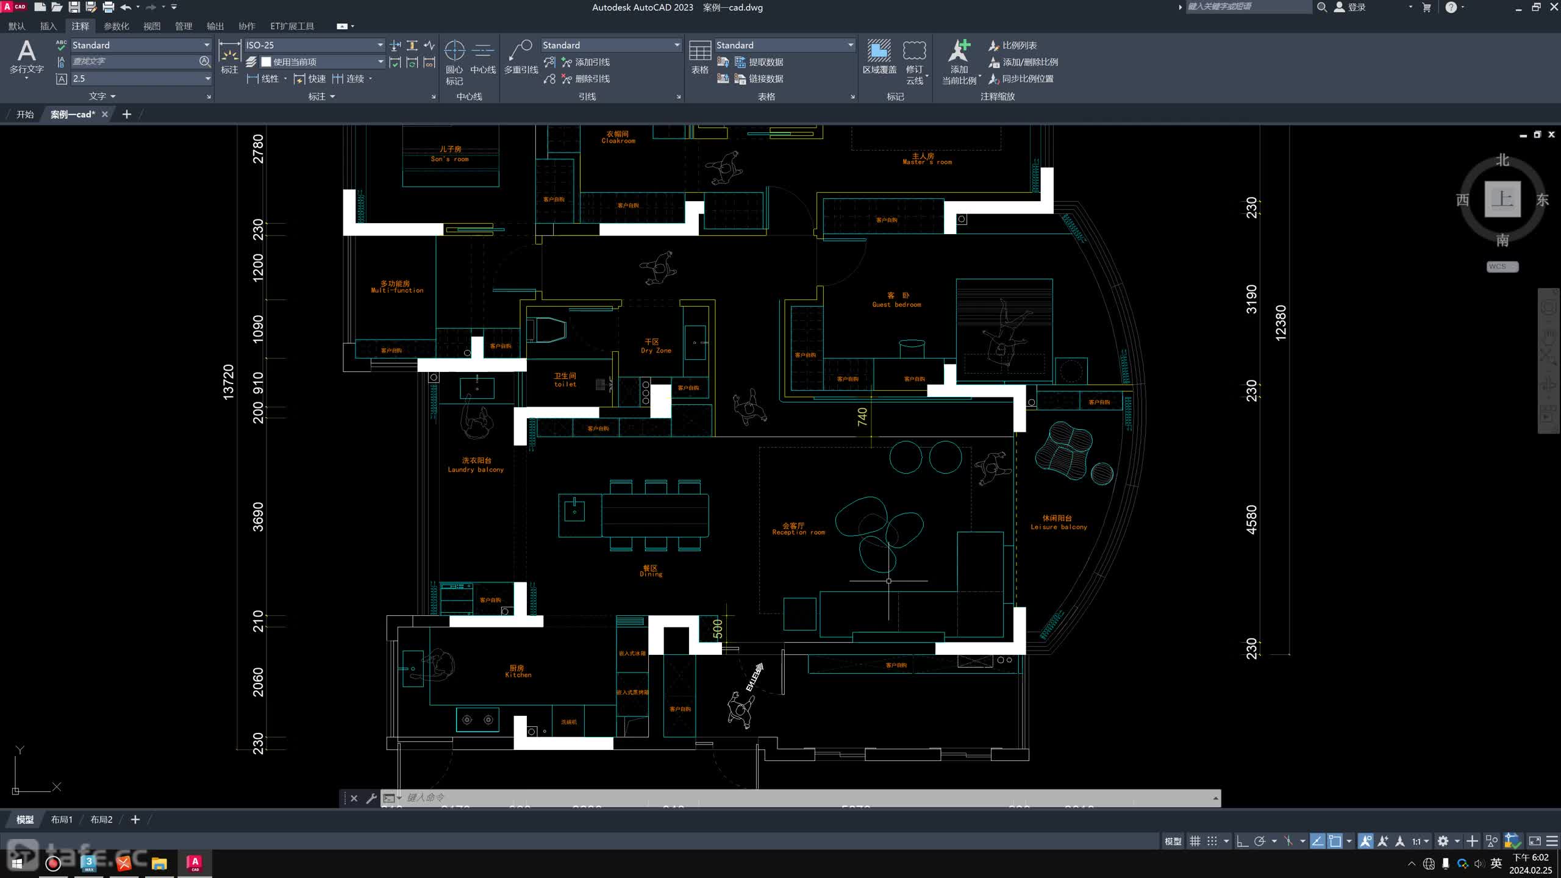Click 登录 sign-in link
Screen dimensions: 1561x878
pyautogui.click(x=1350, y=7)
